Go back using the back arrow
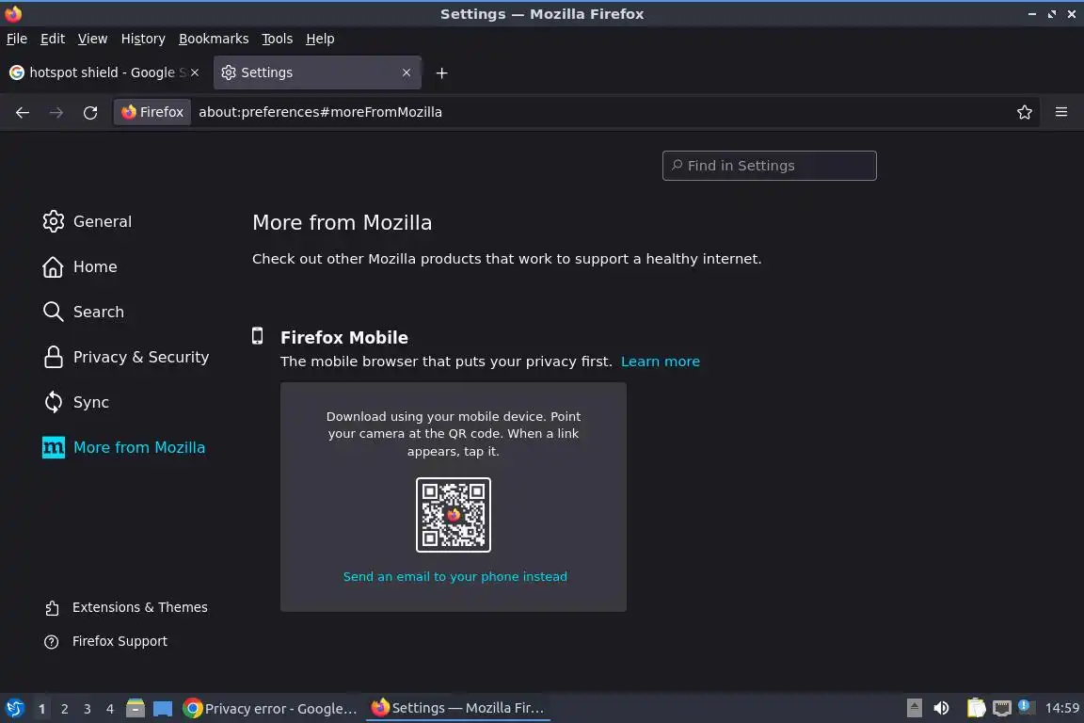Screen dimensions: 1084x723 point(23,112)
